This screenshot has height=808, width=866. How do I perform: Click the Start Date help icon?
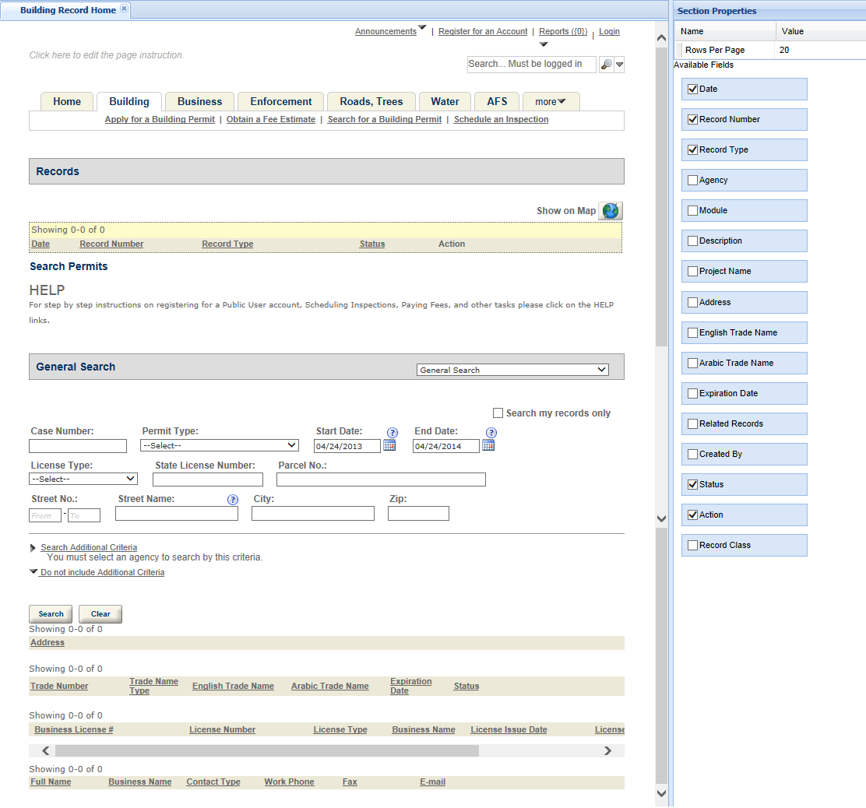tap(393, 433)
